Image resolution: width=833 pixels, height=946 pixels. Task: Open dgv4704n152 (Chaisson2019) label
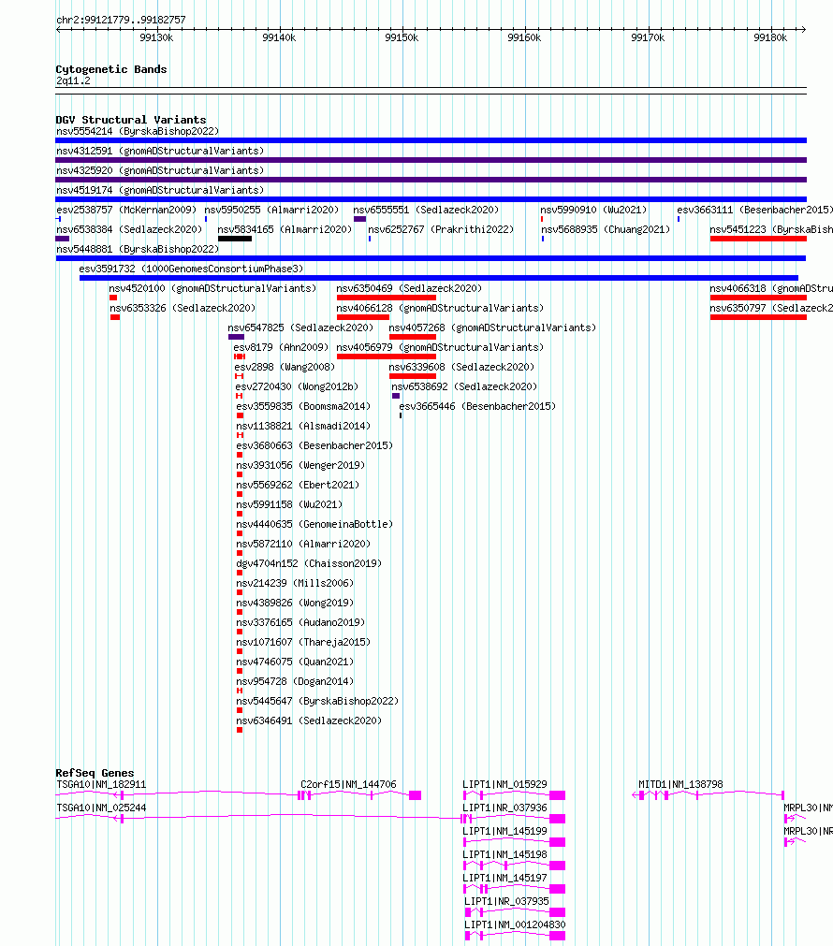coord(309,563)
